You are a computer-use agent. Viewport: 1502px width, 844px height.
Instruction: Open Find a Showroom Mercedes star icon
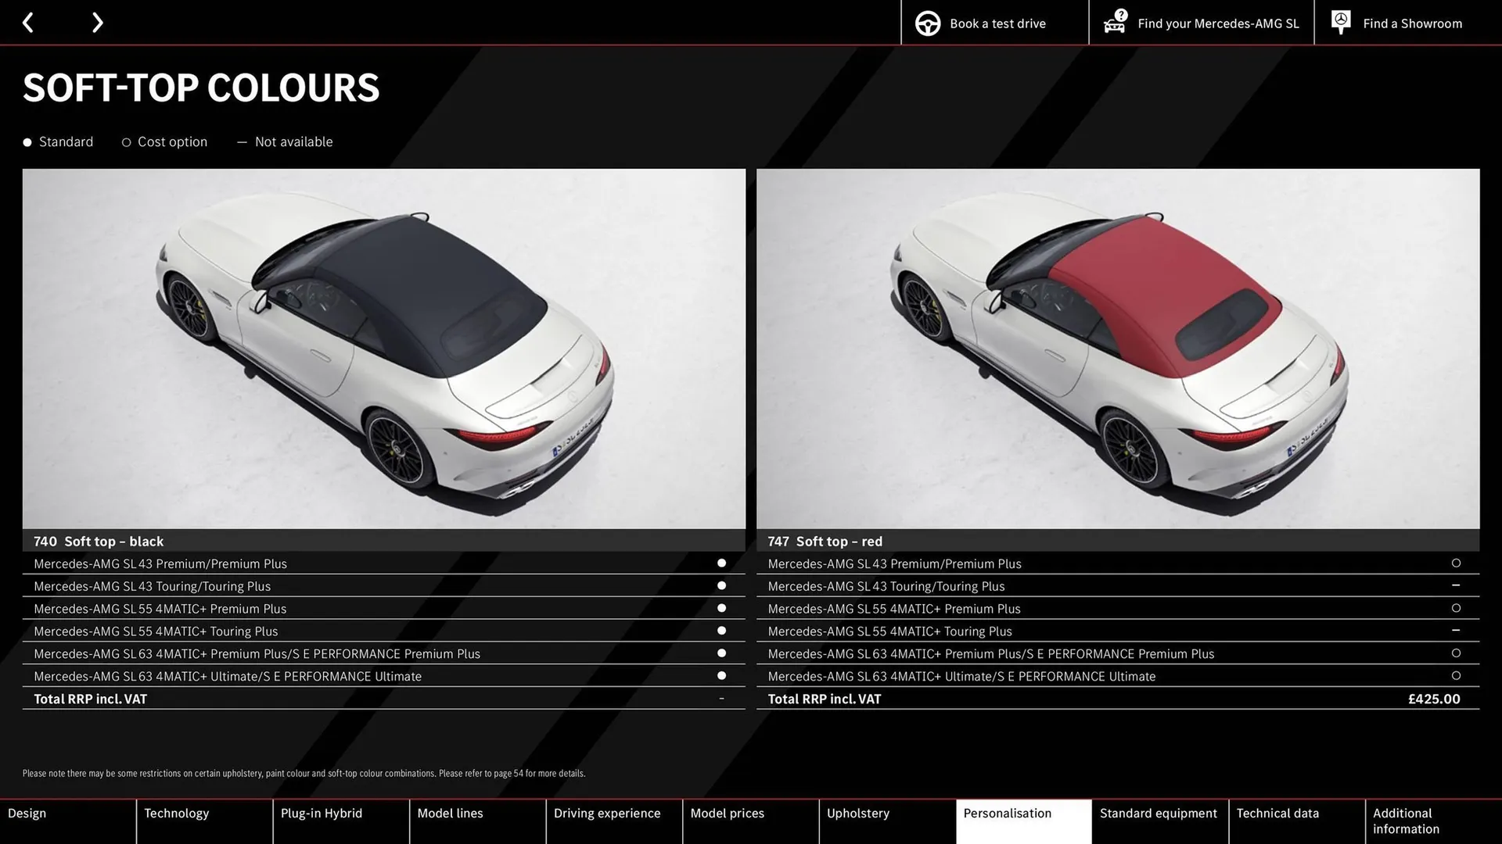click(x=1340, y=22)
